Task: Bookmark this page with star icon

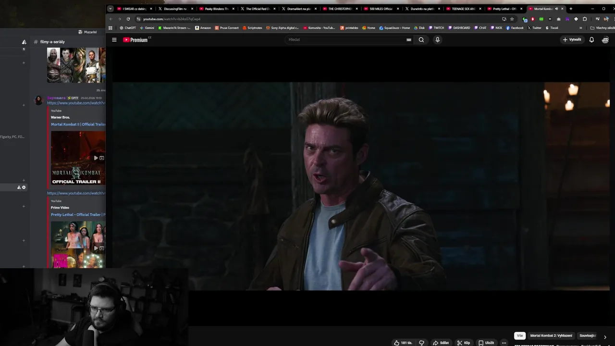Action: coord(512,19)
